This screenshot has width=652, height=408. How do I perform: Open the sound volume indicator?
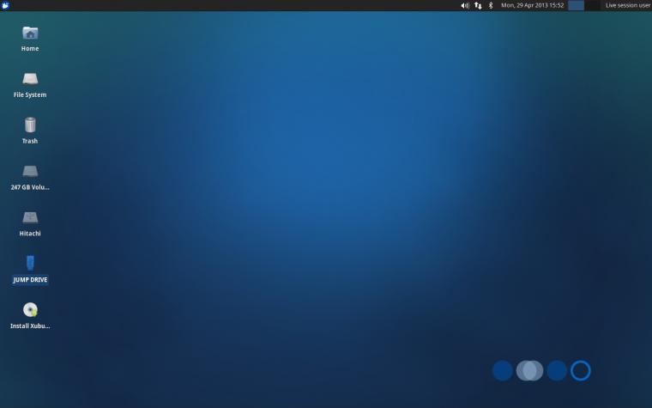465,5
